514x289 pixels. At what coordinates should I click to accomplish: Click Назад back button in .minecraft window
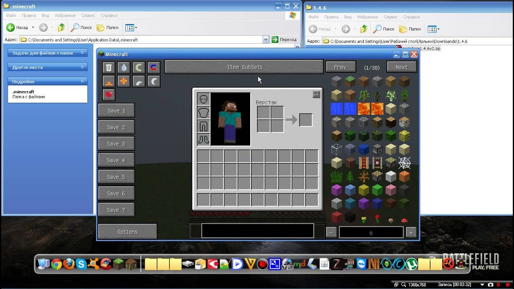click(18, 28)
